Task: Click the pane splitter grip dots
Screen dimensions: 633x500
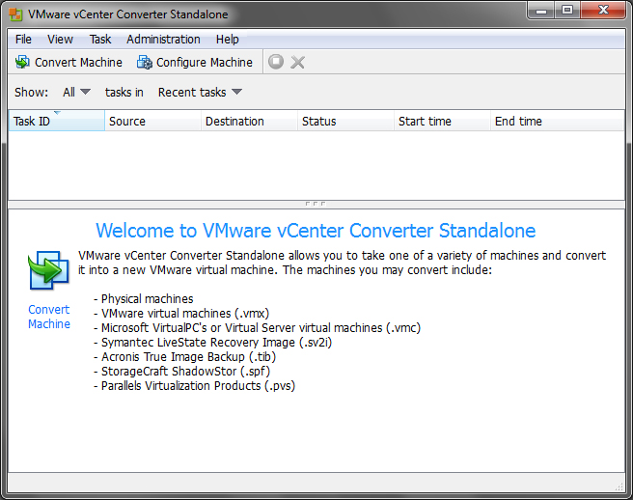Action: (x=316, y=204)
